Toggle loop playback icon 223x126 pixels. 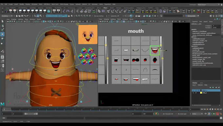click(x=206, y=114)
